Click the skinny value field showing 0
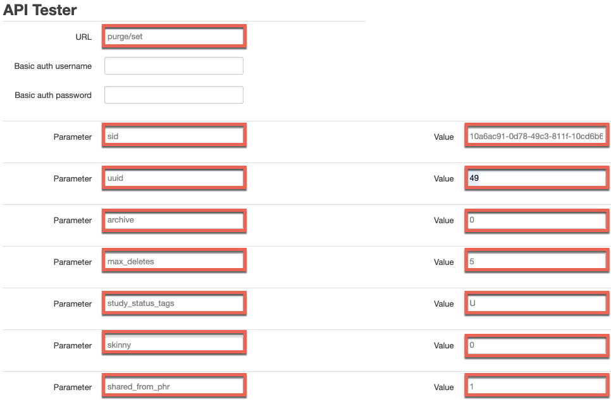The height and width of the screenshot is (404, 611). pos(536,345)
